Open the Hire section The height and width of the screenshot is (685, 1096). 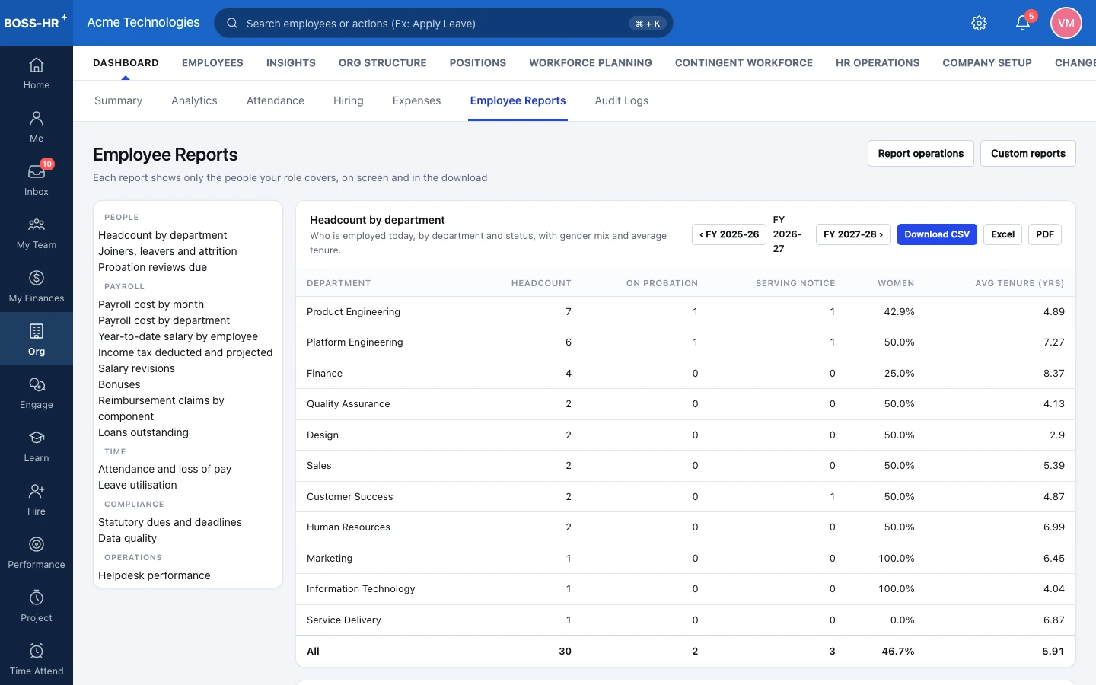(37, 499)
